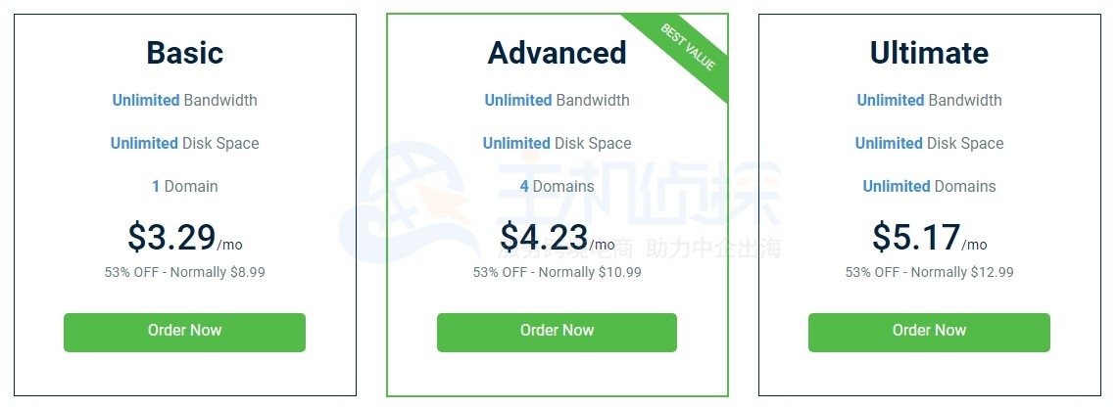Click the $5.17/mo Ultimate price
The image size is (1118, 409).
929,238
